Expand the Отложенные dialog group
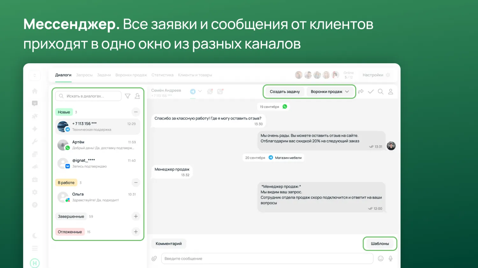This screenshot has height=268, width=478. click(x=136, y=232)
